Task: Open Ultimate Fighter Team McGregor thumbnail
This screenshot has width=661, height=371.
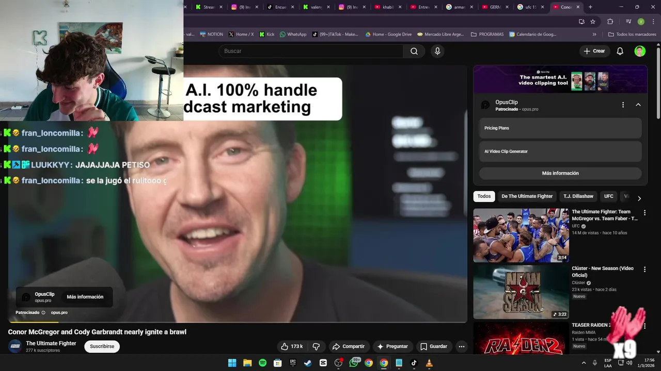Action: 521,235
